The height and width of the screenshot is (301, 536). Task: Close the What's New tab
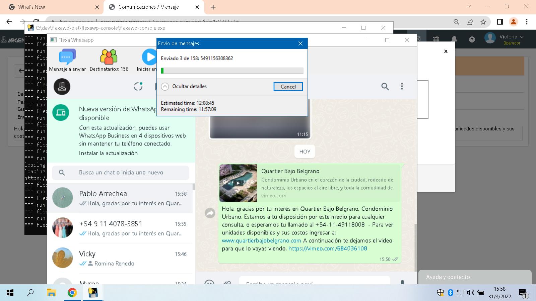pos(97,7)
